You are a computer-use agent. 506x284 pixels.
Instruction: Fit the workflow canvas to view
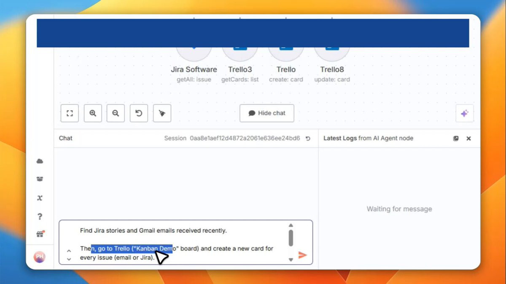(x=70, y=113)
